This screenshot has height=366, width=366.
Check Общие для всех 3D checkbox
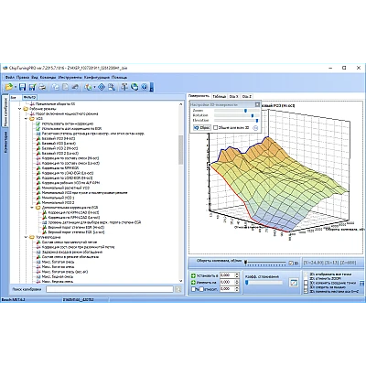pos(216,128)
